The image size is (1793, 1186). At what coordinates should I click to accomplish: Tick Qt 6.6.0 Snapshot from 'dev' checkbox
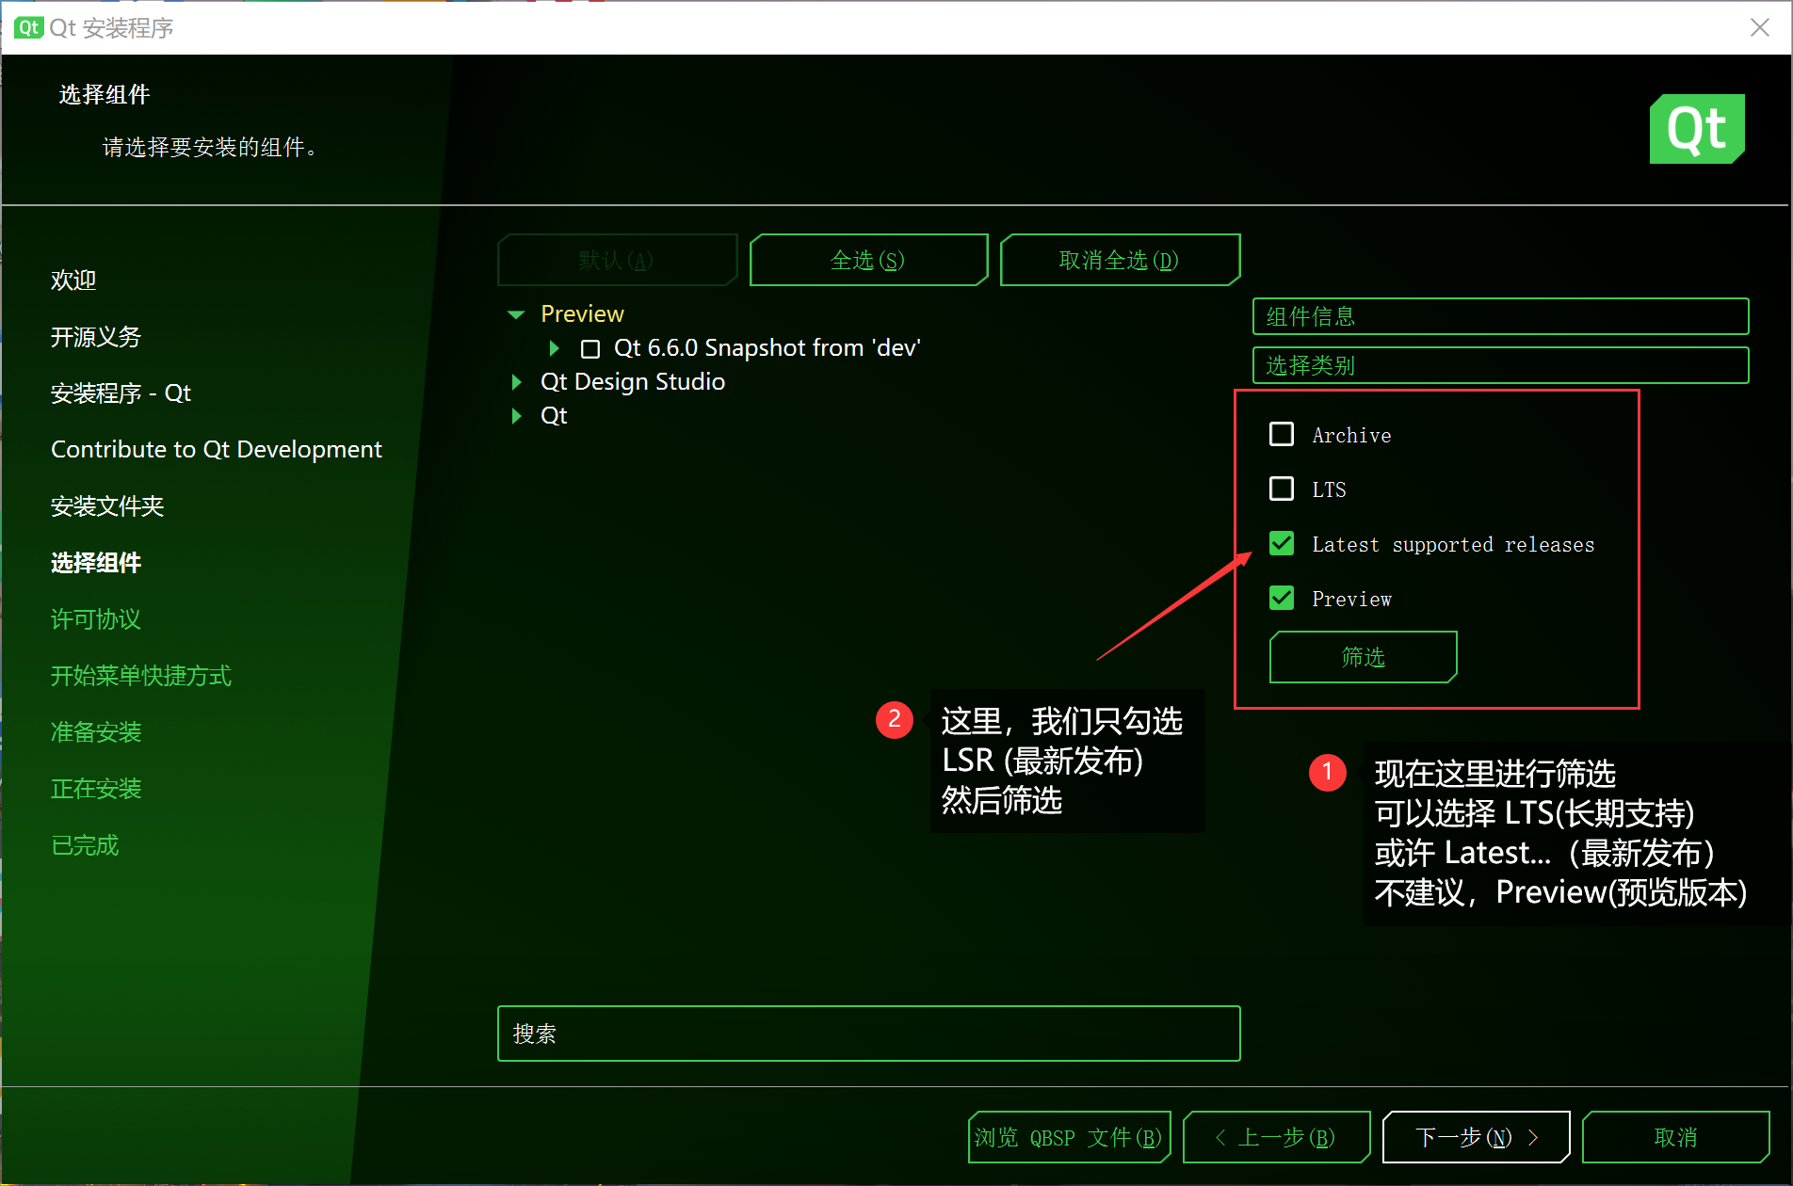pos(590,349)
